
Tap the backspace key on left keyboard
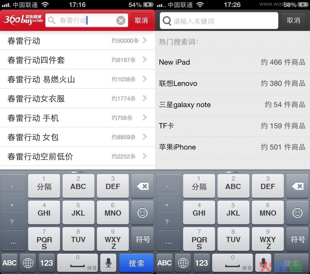(x=142, y=186)
